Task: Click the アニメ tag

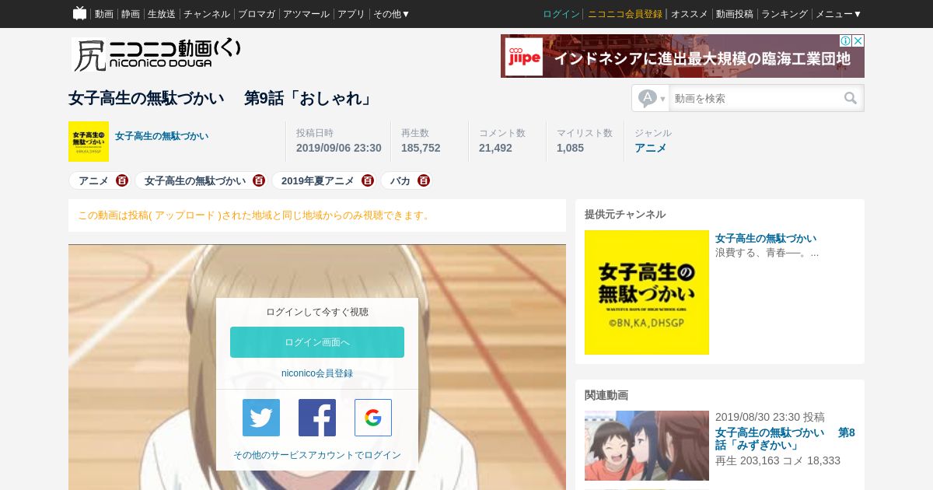Action: pyautogui.click(x=93, y=180)
